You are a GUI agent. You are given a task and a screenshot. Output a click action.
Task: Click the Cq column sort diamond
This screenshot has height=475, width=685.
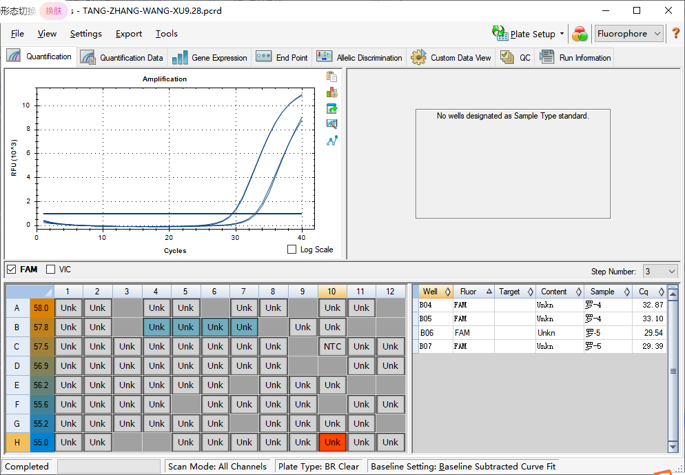(x=661, y=292)
